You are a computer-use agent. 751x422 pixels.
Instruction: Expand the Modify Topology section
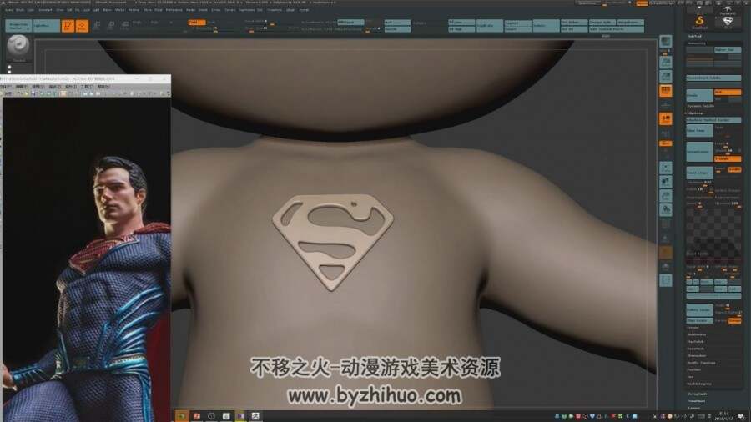[701, 363]
